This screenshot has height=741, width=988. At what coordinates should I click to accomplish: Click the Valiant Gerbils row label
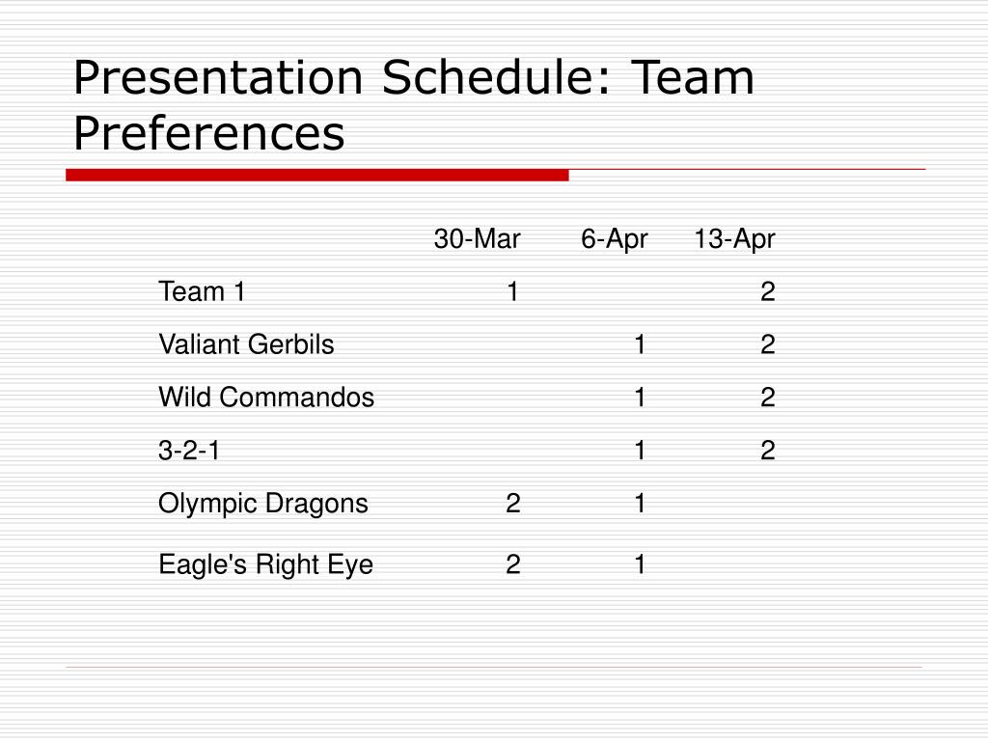point(246,344)
